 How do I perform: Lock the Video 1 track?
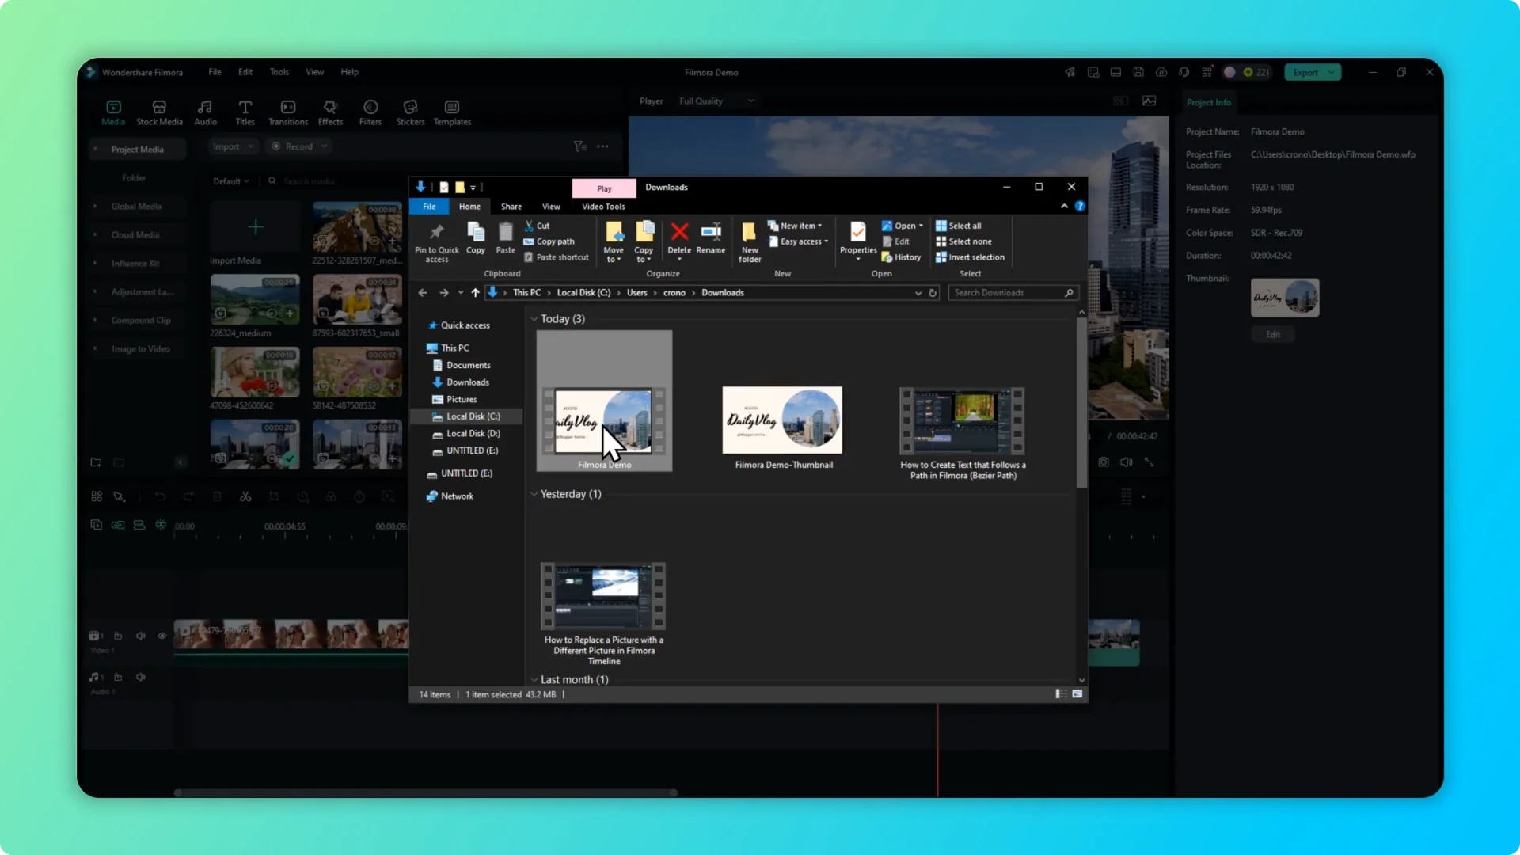point(118,636)
